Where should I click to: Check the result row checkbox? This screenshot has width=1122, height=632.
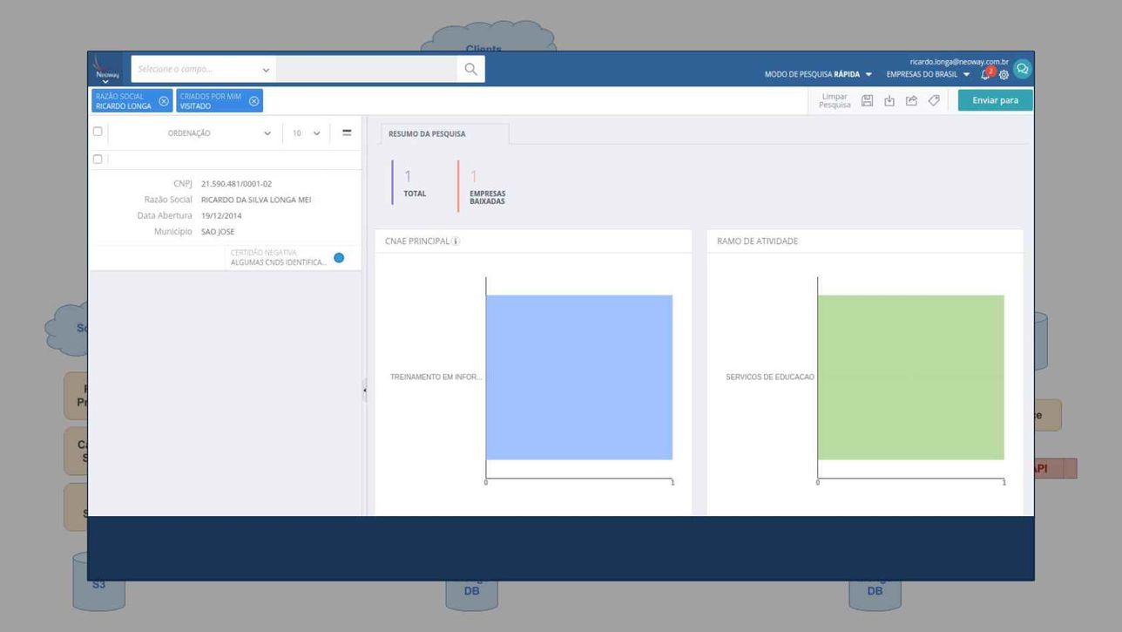98,159
